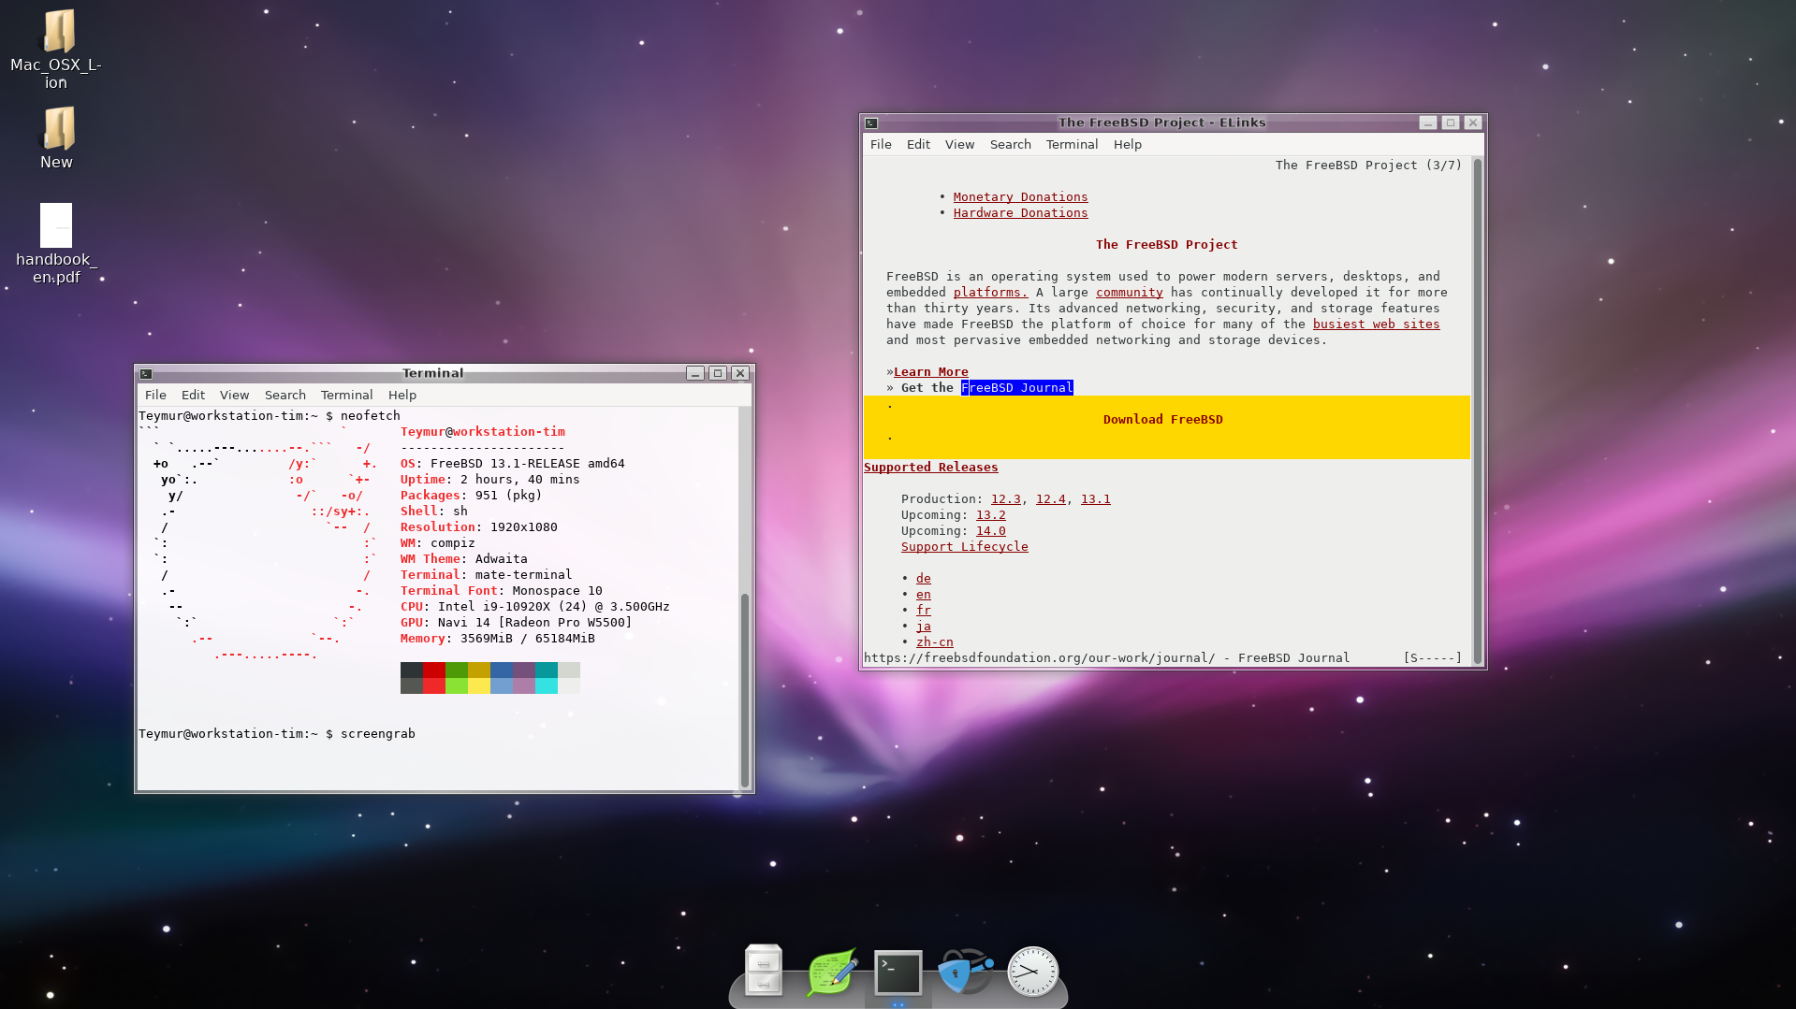The width and height of the screenshot is (1796, 1009).
Task: Click the Learn More link
Action: click(x=930, y=371)
